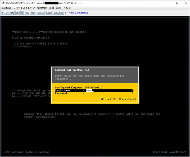Click the https://169.254.203.18/ URL text
This screenshot has width=190, height=157.
tap(29, 93)
